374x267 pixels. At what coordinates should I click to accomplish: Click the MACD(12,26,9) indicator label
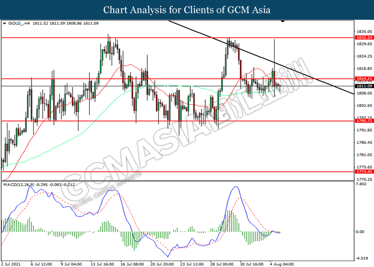pos(19,185)
